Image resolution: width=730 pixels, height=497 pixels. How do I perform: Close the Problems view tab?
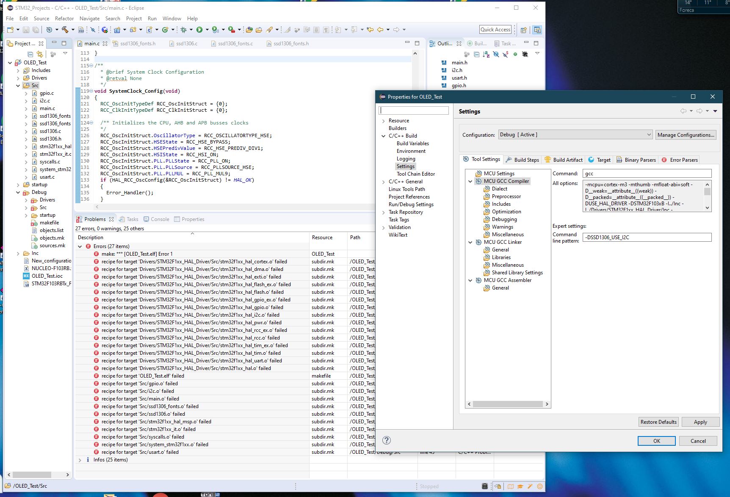tap(111, 219)
